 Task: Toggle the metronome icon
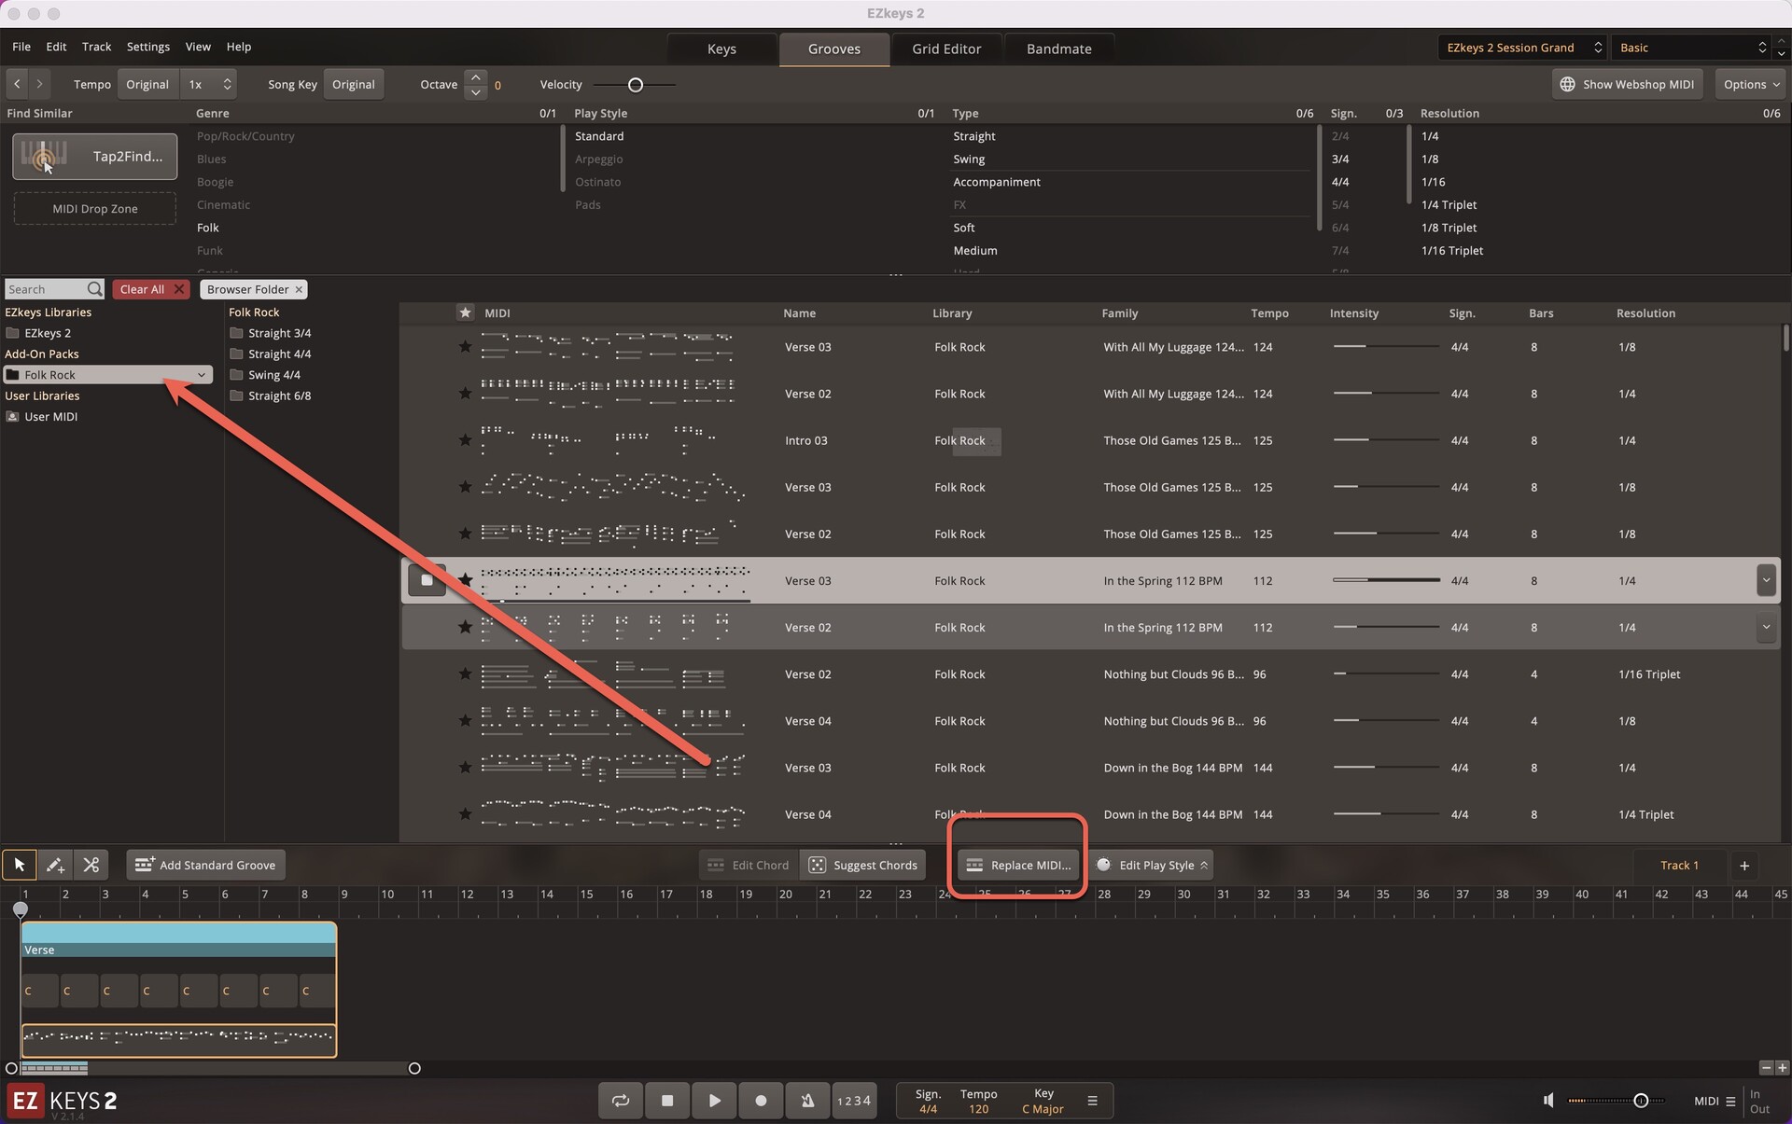click(807, 1101)
